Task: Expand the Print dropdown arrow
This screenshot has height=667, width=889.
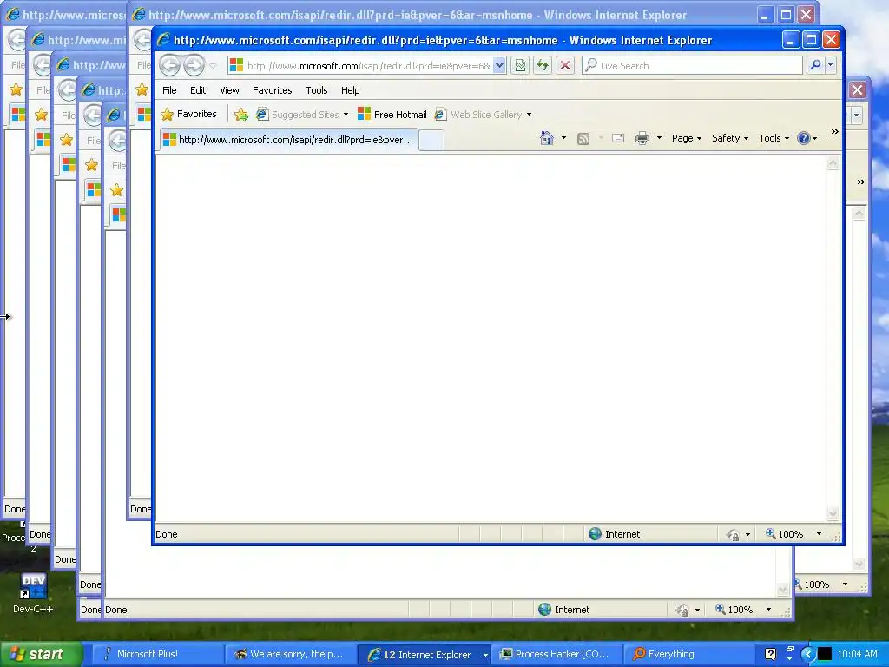Action: click(659, 138)
